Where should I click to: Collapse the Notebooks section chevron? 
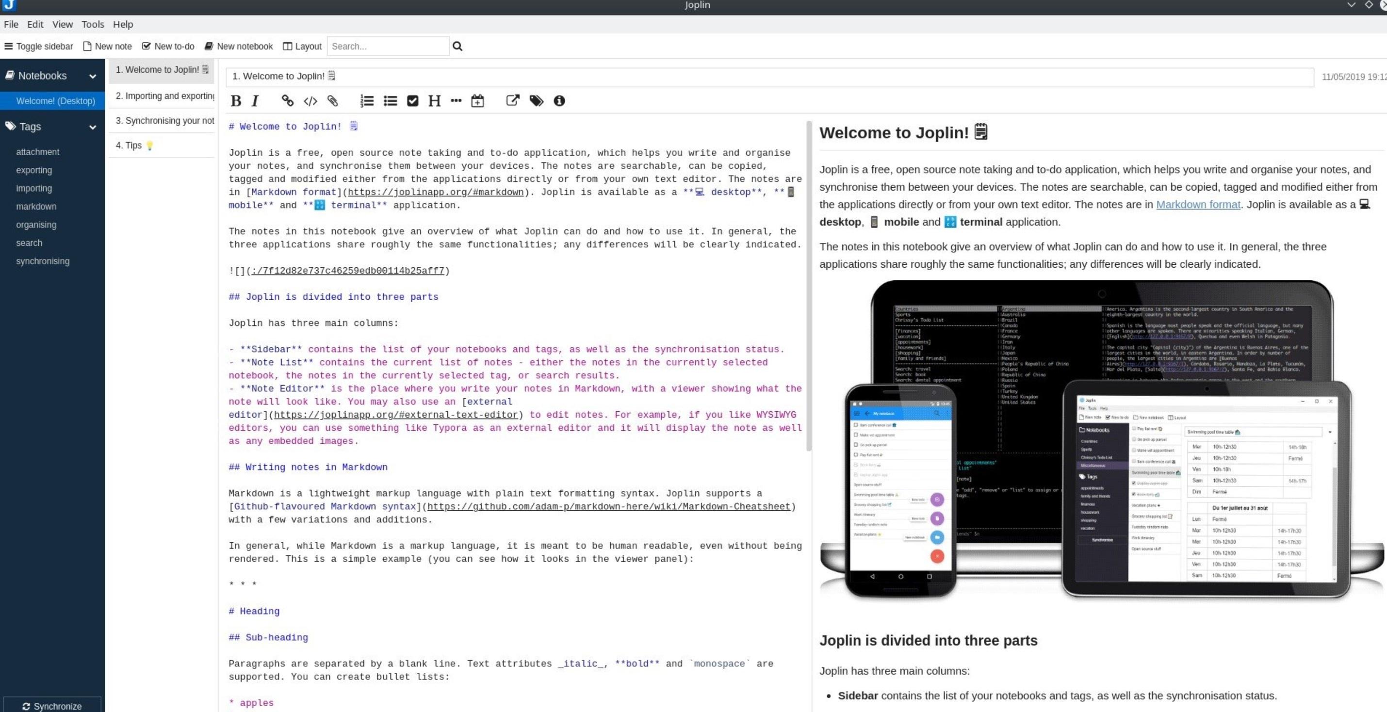[93, 77]
